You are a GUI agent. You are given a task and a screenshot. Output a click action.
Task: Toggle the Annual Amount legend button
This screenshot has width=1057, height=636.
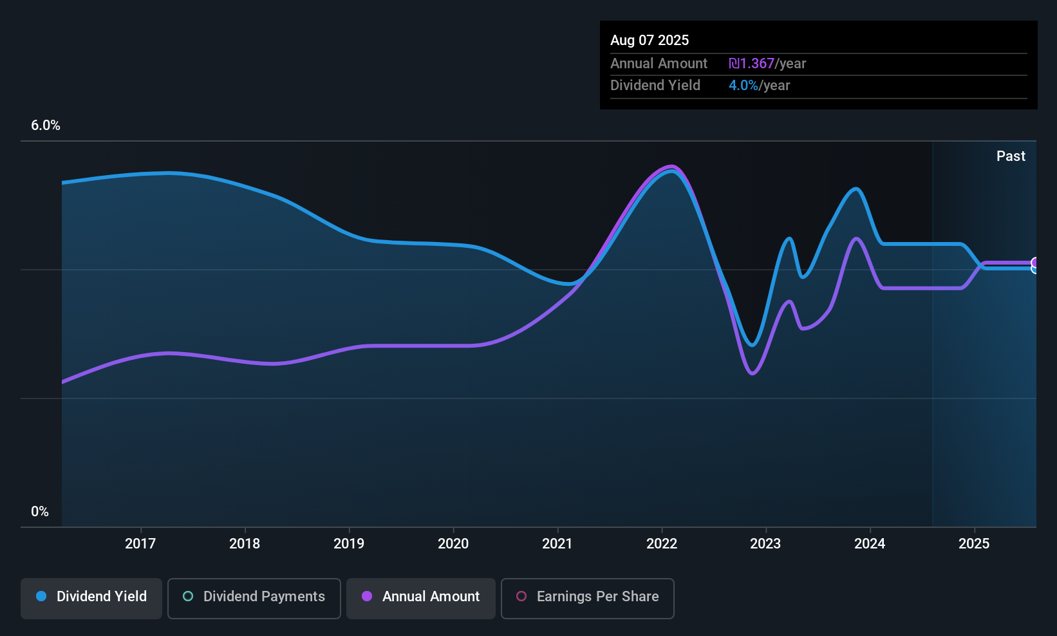[x=420, y=598]
